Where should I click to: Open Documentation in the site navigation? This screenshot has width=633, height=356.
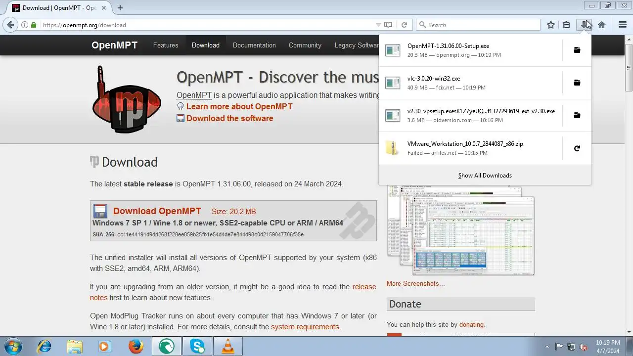254,45
